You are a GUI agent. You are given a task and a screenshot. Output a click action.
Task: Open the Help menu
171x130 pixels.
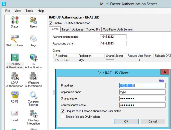[x=41, y=11]
